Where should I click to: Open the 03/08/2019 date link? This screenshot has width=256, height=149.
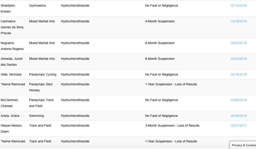pos(238,100)
